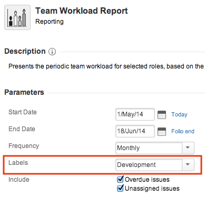205x197 pixels.
Task: Click into the End Date field
Action: tap(135, 131)
